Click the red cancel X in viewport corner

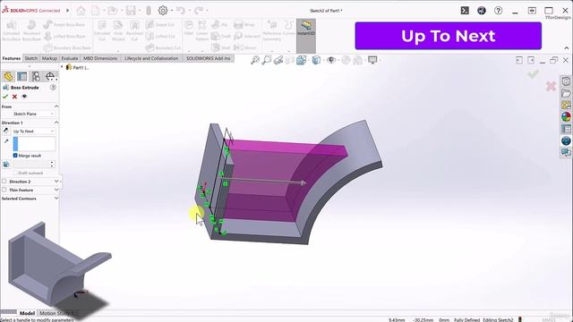point(551,87)
